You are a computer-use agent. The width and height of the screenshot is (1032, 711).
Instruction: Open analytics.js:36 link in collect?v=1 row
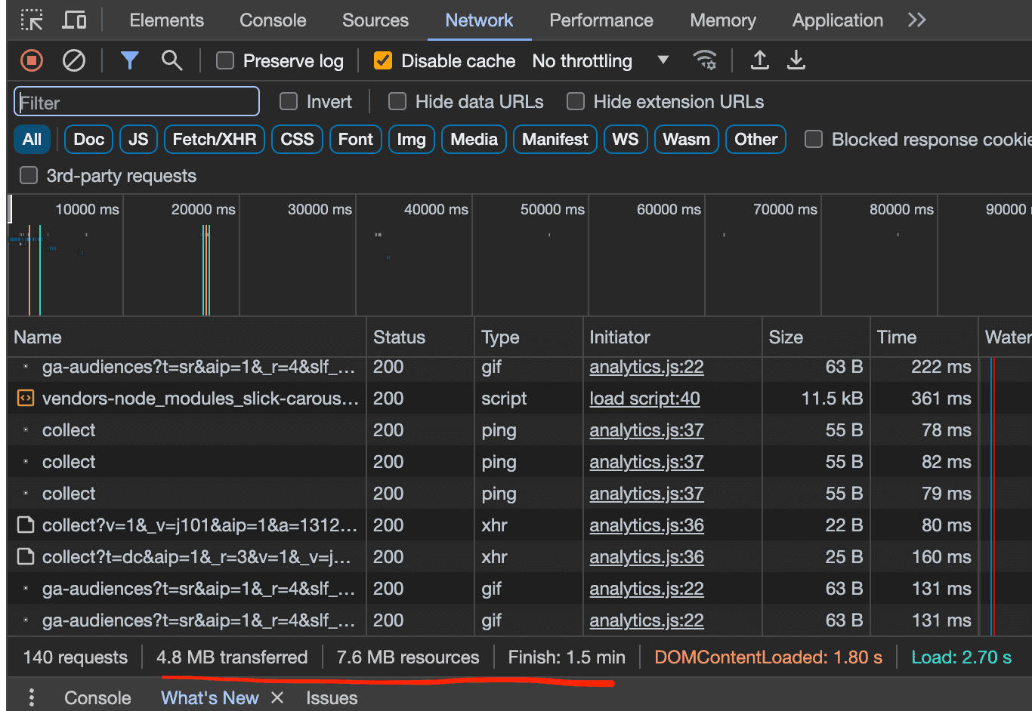tap(647, 525)
